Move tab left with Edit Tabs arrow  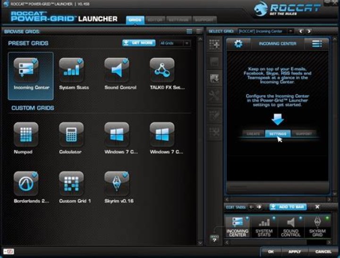252,207
